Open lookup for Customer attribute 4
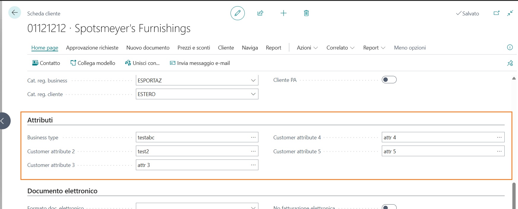This screenshot has height=209, width=518. pos(499,137)
